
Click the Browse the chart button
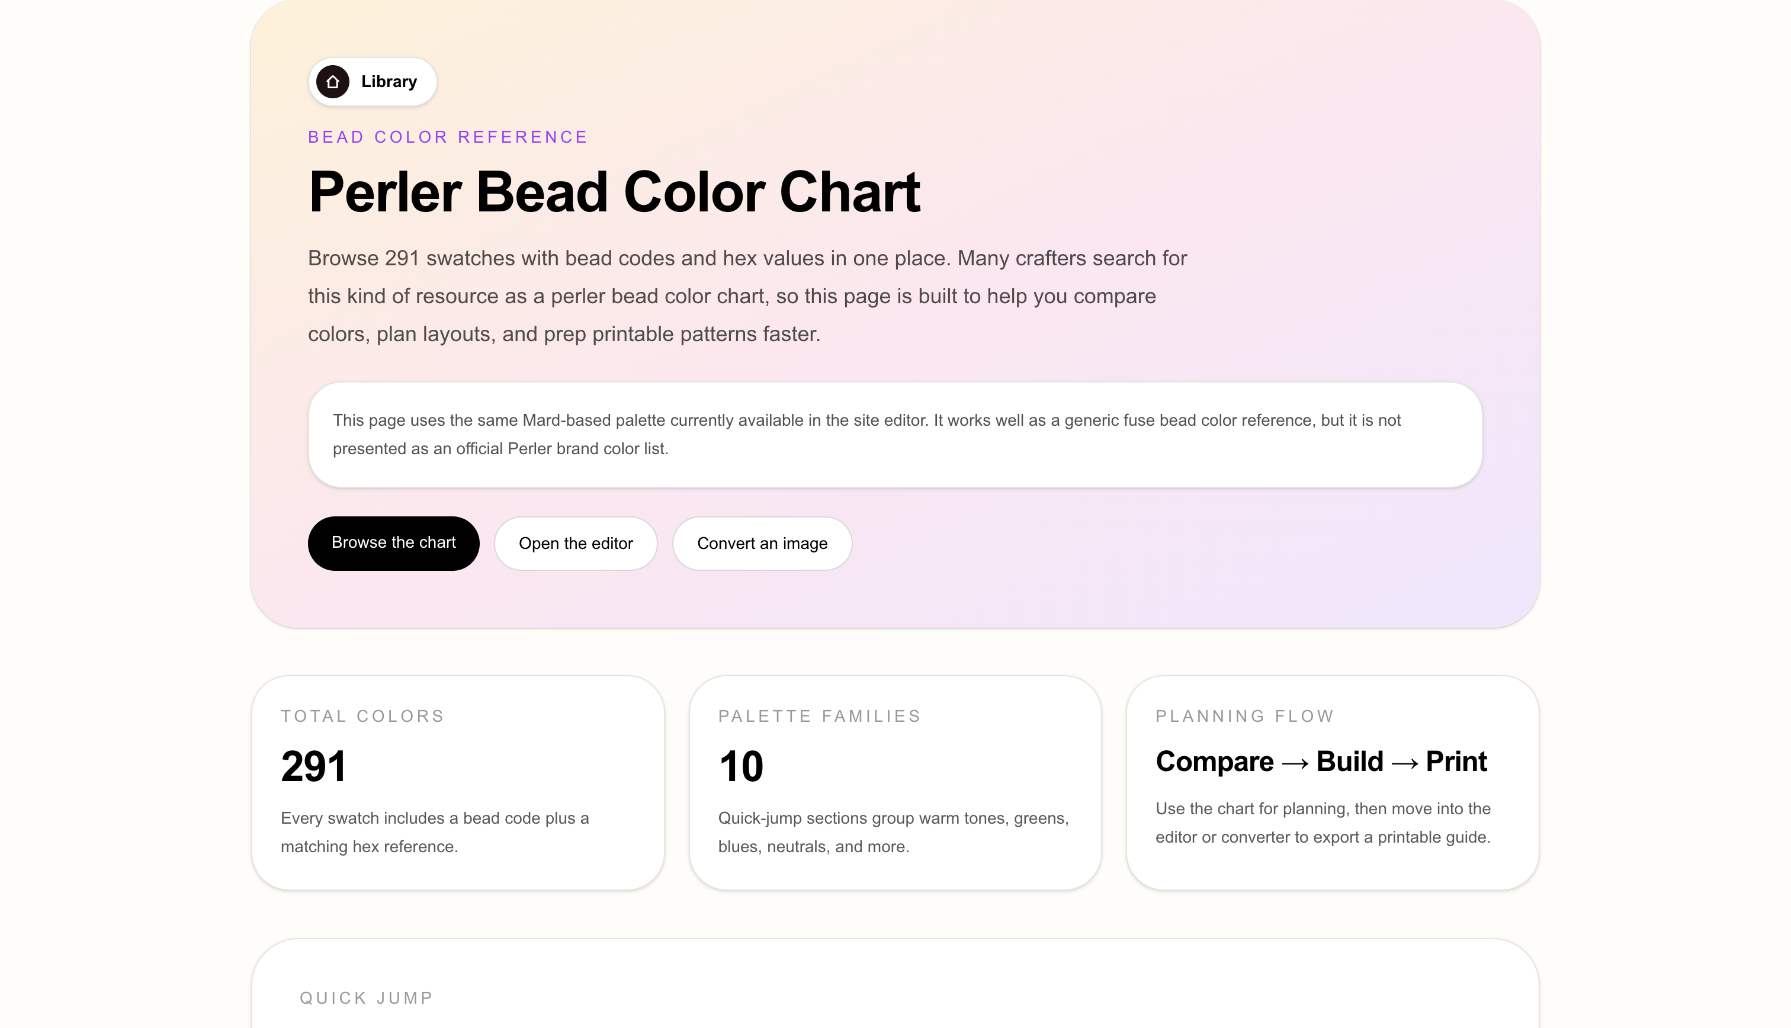click(x=393, y=543)
